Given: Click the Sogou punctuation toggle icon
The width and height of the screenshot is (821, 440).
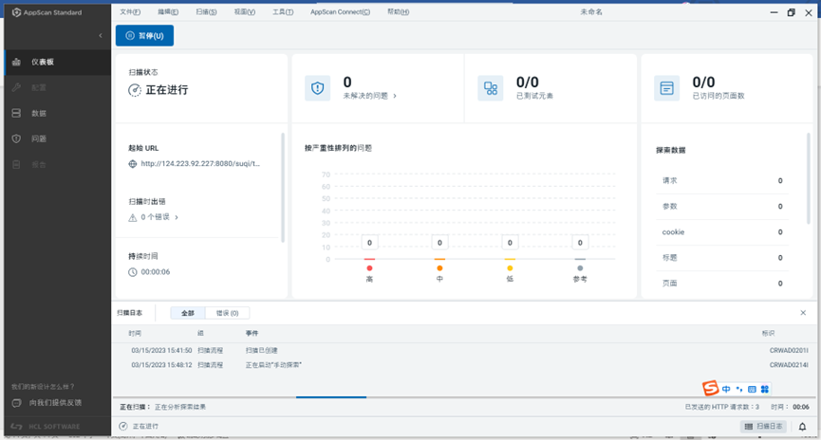Looking at the screenshot, I should pyautogui.click(x=739, y=389).
